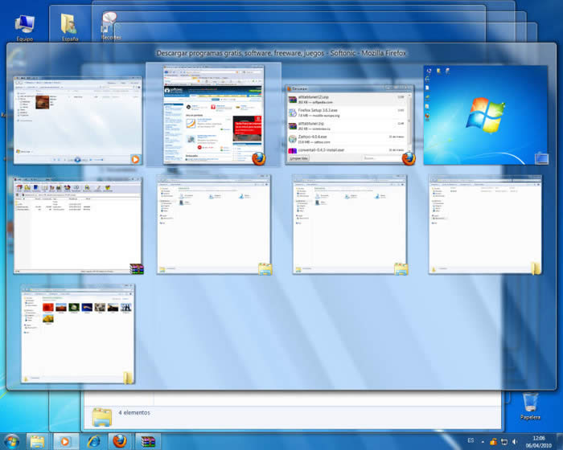The height and width of the screenshot is (450, 563).
Task: Open the España folder desktop icon
Action: [x=70, y=26]
